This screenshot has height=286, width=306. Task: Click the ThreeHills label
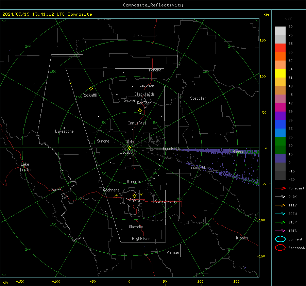click(171, 149)
